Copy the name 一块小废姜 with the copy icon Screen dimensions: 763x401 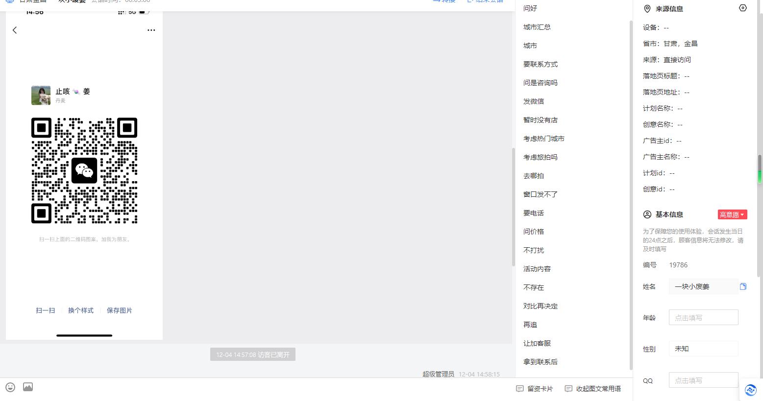[x=743, y=286]
